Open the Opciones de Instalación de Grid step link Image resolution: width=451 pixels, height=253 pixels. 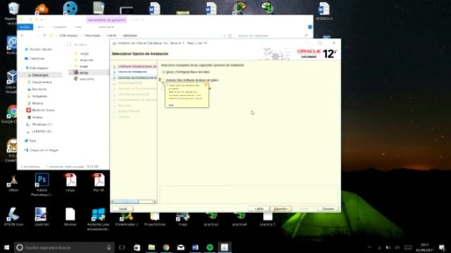point(137,77)
